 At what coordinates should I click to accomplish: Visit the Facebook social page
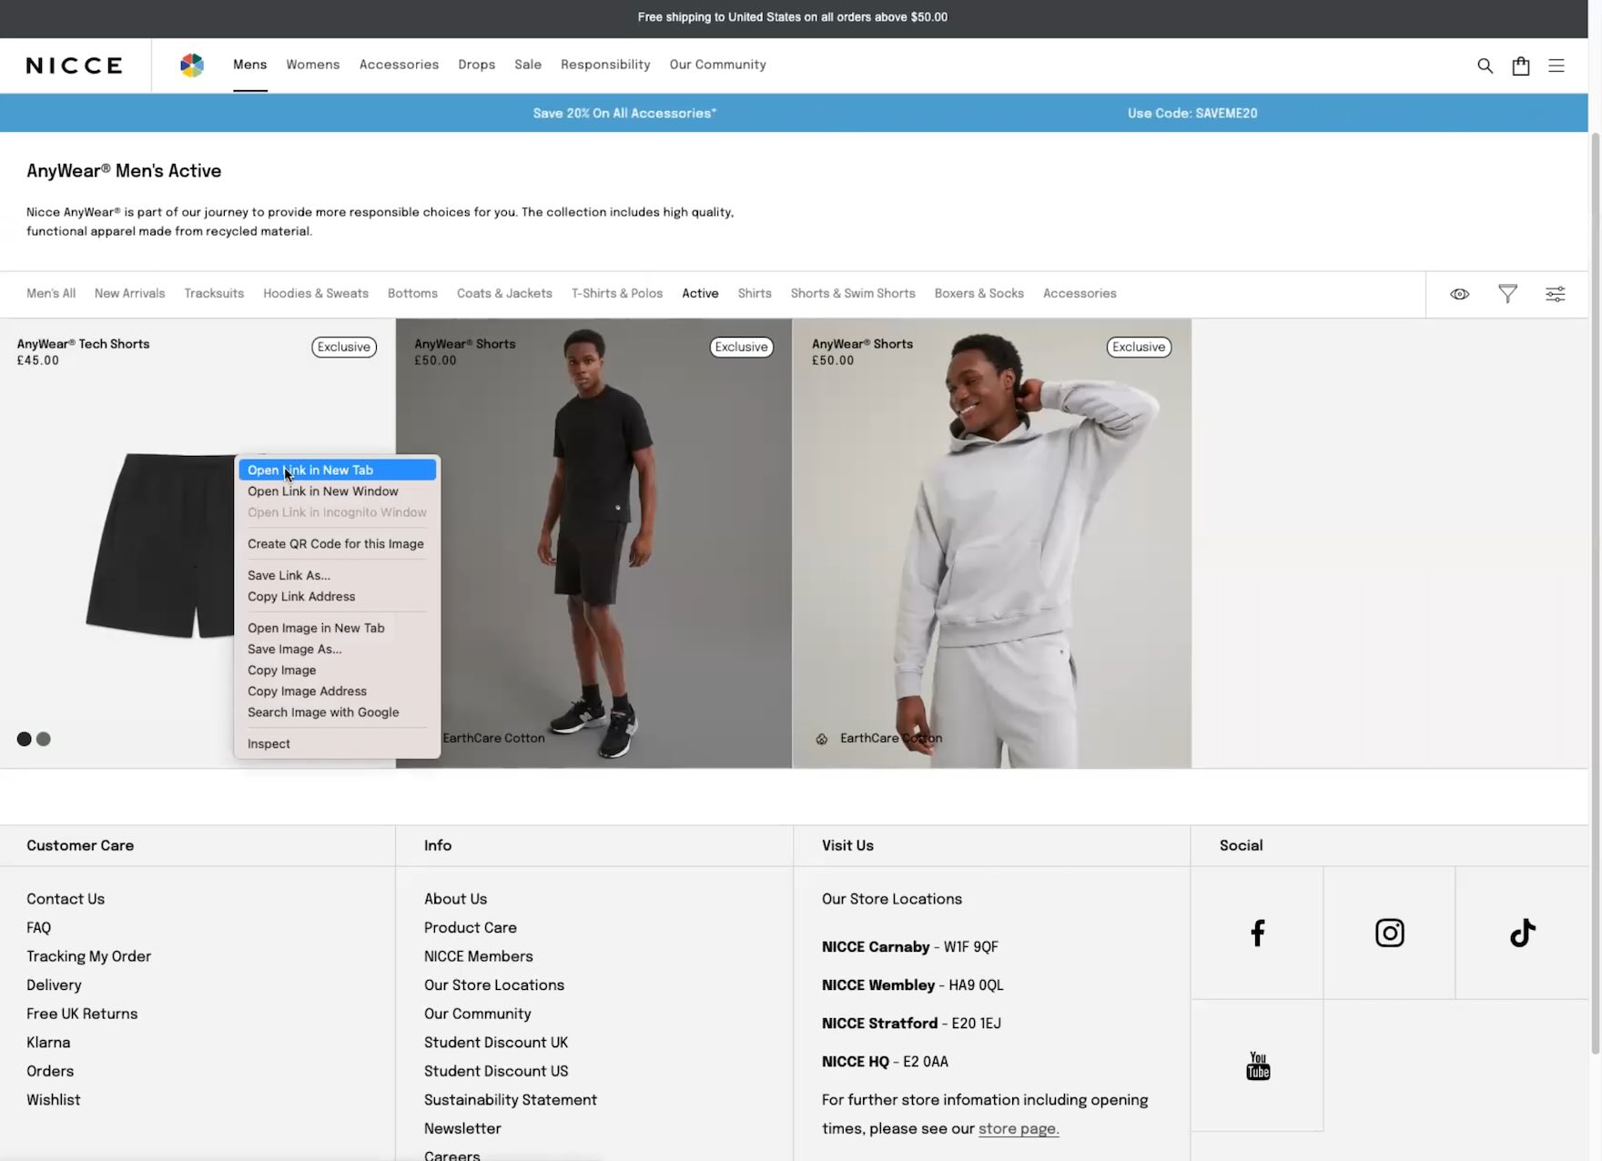pyautogui.click(x=1257, y=933)
